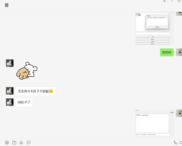Pin the chat window on top
This screenshot has height=146, width=182.
click(165, 1)
